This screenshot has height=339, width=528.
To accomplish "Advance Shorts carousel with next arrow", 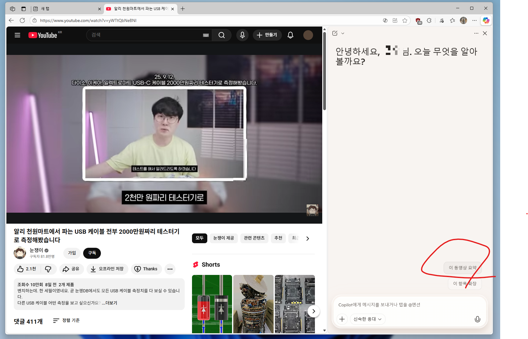I will point(313,311).
